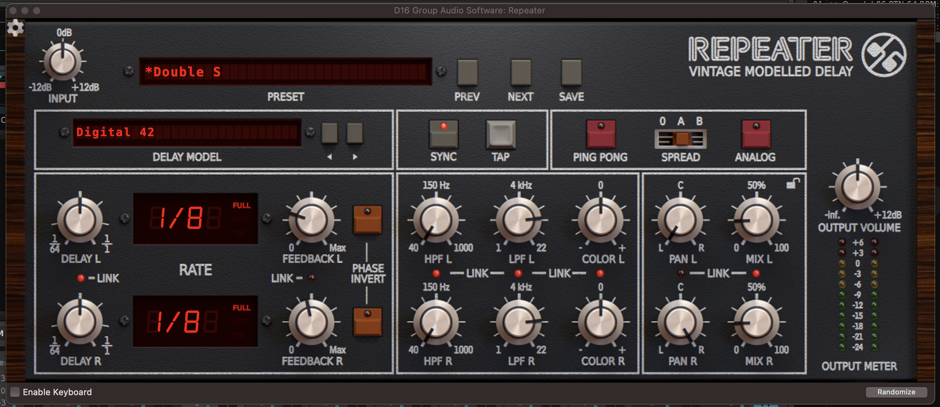Check the Enable Keyboard checkbox
This screenshot has height=407, width=940.
[15, 392]
